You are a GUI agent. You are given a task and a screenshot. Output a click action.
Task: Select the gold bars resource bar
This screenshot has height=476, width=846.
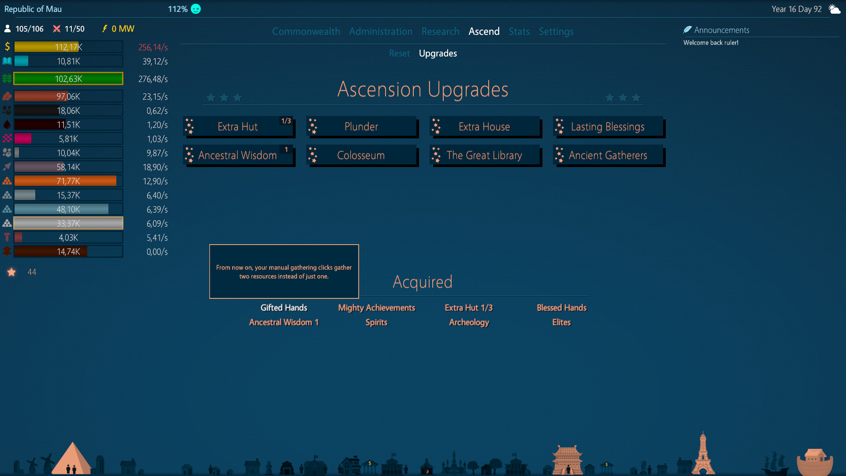coord(68,181)
